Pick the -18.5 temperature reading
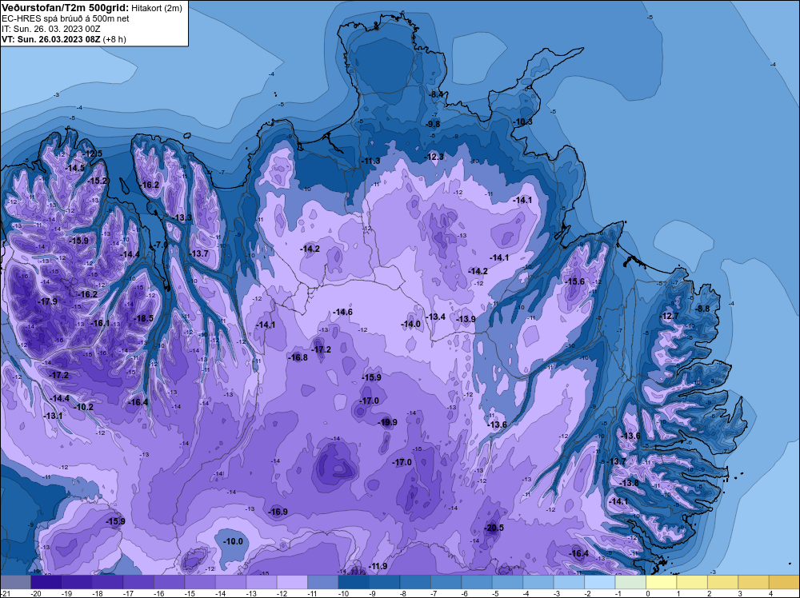Screen dimensions: 800x598 tap(143, 318)
